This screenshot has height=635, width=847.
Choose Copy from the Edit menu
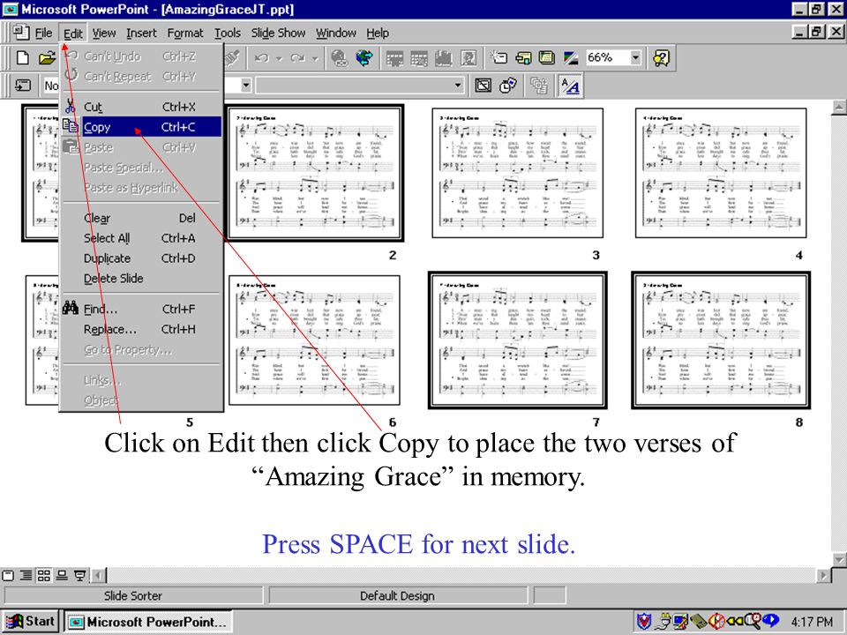coord(141,127)
